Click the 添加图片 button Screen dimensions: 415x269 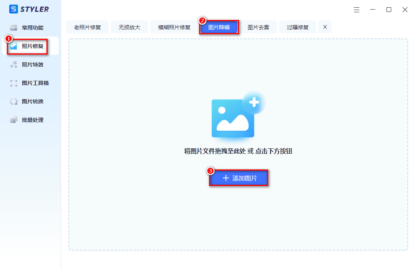pyautogui.click(x=239, y=178)
